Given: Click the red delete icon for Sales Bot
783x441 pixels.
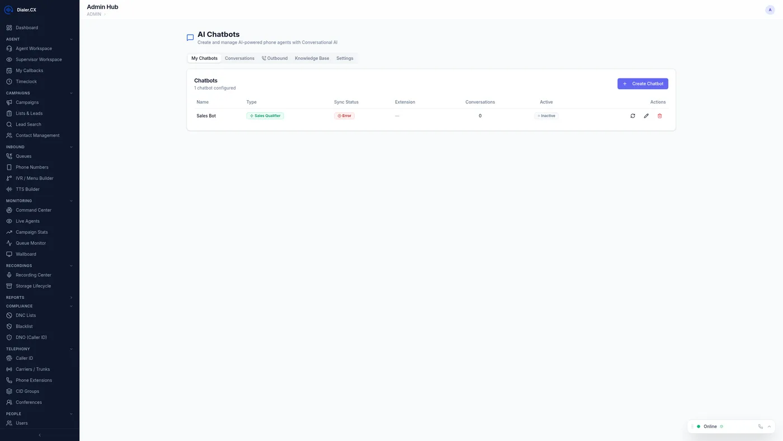Looking at the screenshot, I should pyautogui.click(x=659, y=115).
